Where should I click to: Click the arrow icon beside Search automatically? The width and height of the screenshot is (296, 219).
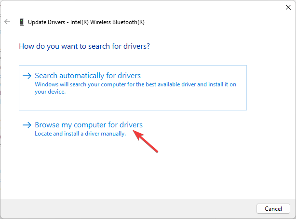[x=27, y=76]
